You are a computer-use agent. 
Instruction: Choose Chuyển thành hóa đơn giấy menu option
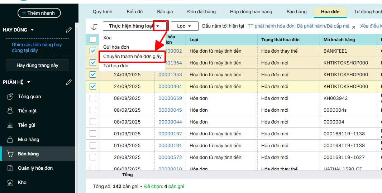(x=132, y=57)
